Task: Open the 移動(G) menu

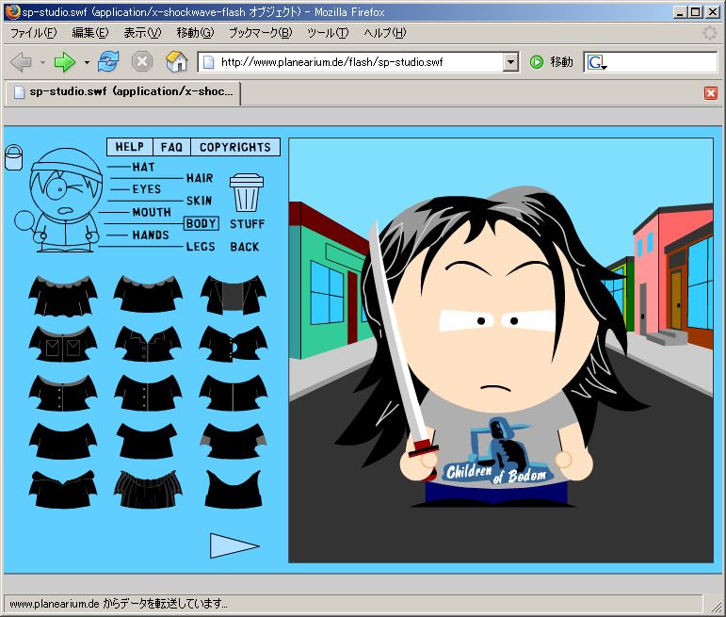Action: coord(195,33)
